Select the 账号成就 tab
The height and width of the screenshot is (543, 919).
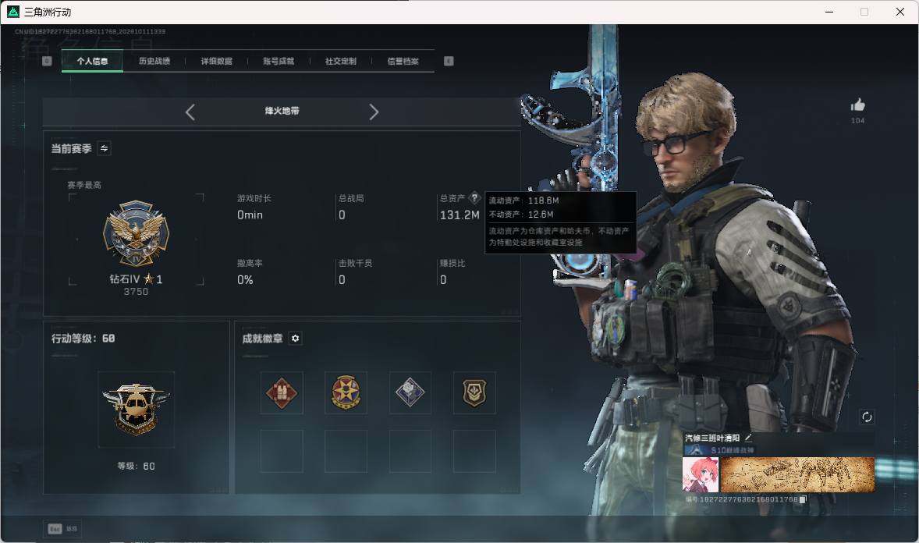[279, 61]
